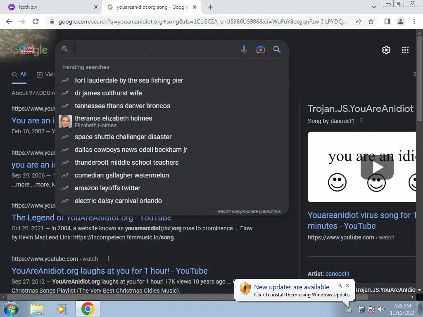Click the vertical page scrollbar thumb
The image size is (423, 317).
pyautogui.click(x=419, y=78)
